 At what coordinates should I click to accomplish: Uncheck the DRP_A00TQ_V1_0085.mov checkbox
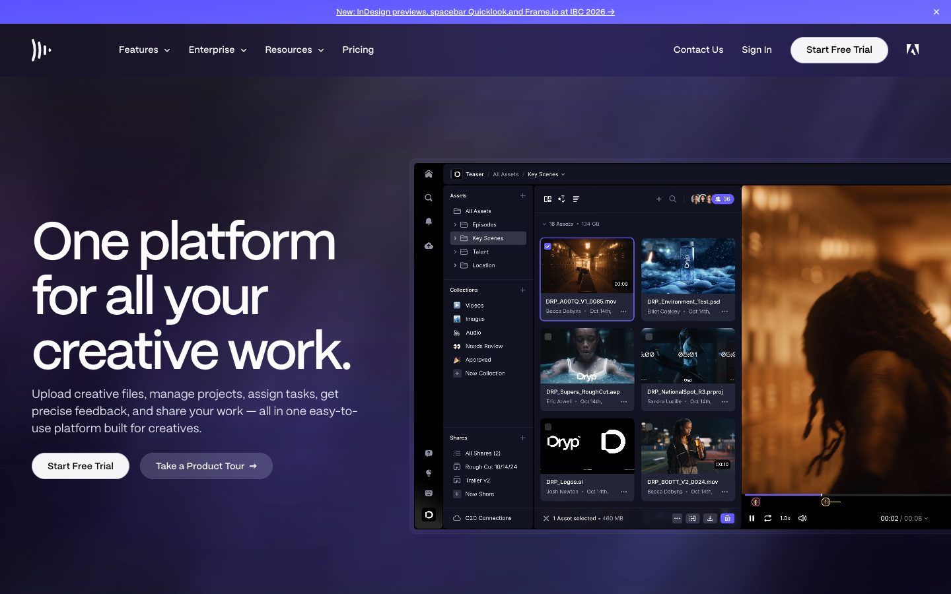point(547,246)
